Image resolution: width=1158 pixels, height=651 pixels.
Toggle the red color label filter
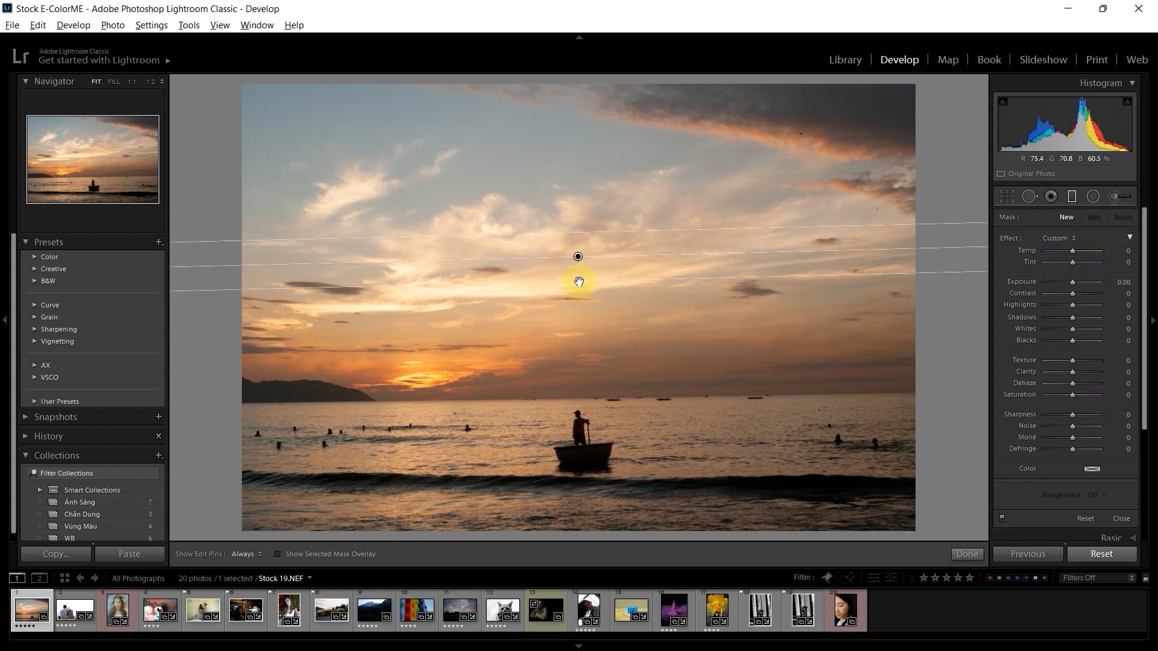[990, 577]
